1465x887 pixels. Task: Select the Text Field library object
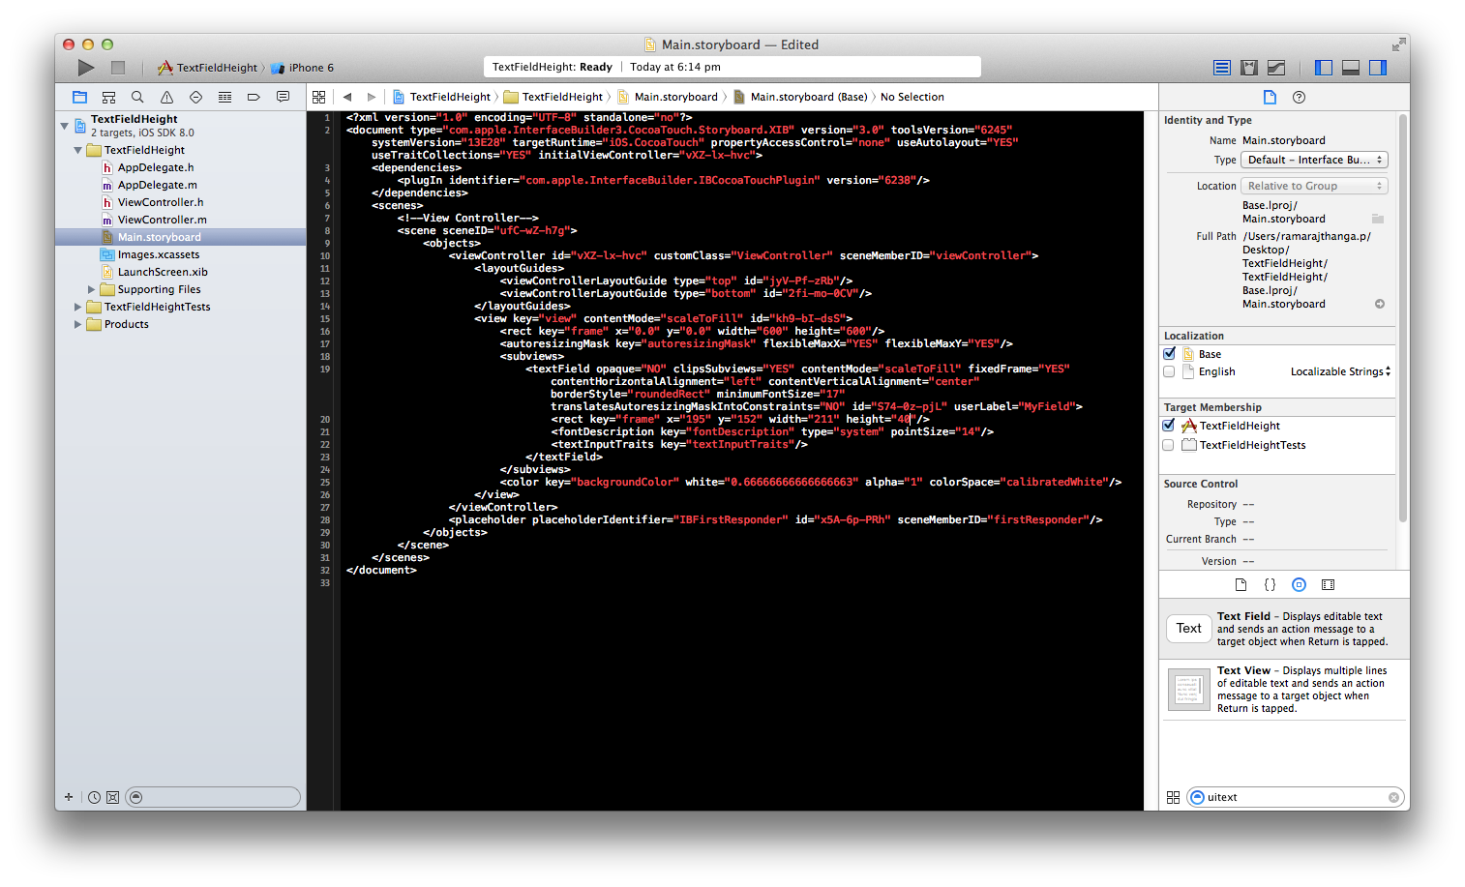click(1283, 629)
